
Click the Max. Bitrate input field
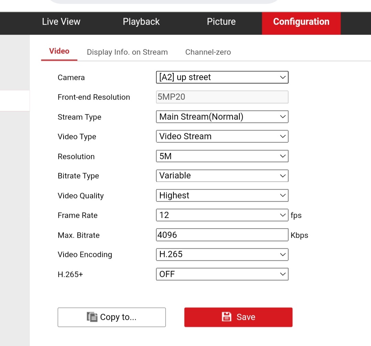(x=222, y=235)
